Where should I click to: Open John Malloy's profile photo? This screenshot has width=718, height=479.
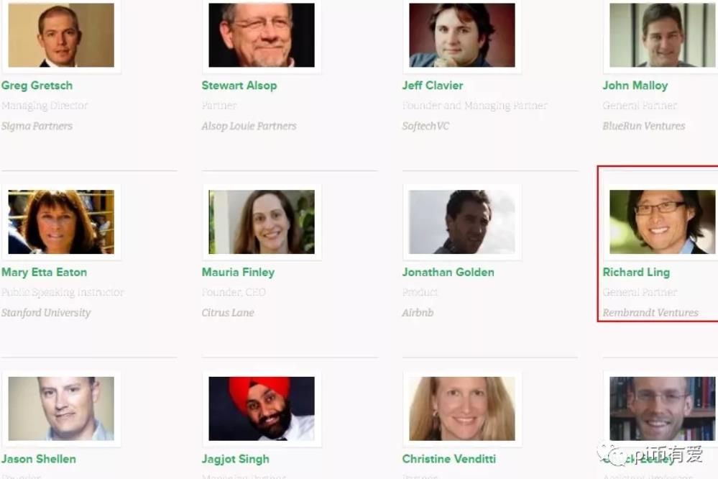(663, 35)
